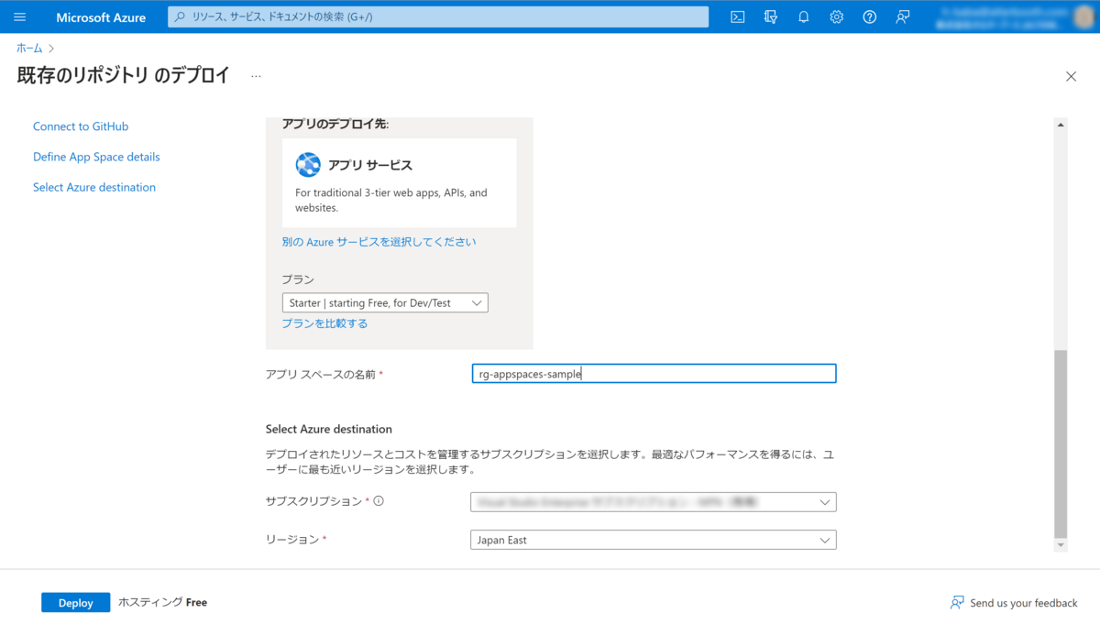Open the help and support panel

tap(869, 16)
